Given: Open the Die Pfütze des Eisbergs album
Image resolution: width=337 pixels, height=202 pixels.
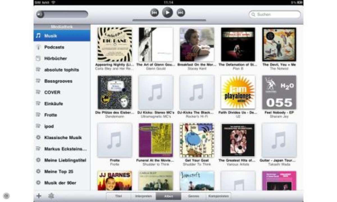Looking at the screenshot, I should [x=115, y=92].
